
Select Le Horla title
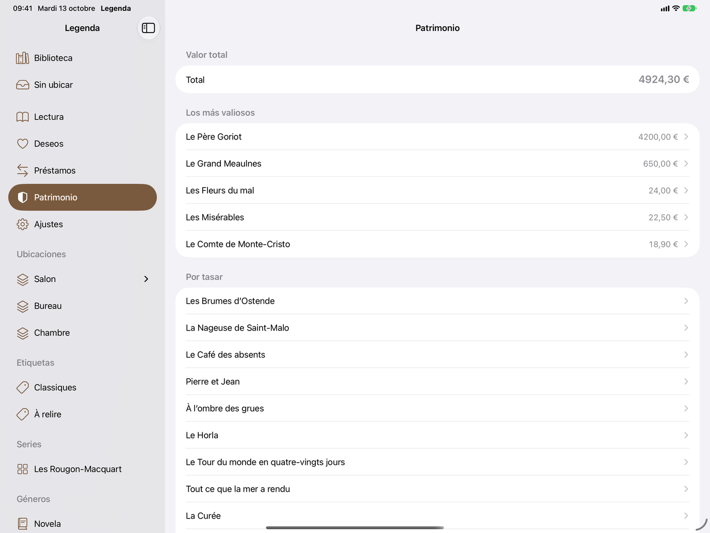click(202, 435)
